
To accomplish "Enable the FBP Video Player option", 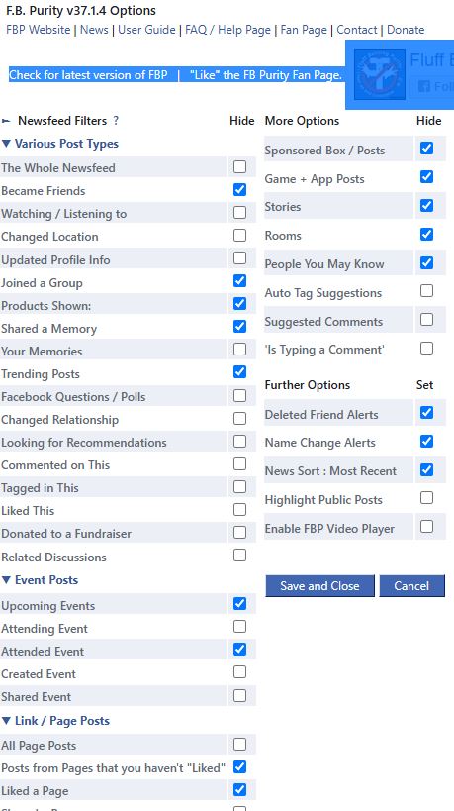I will [x=426, y=527].
